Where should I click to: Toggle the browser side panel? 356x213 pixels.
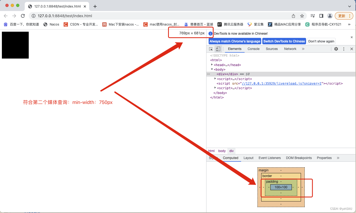point(321,16)
